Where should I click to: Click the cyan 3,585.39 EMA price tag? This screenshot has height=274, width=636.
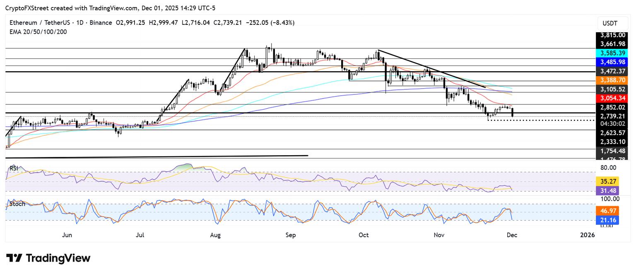[x=612, y=53]
